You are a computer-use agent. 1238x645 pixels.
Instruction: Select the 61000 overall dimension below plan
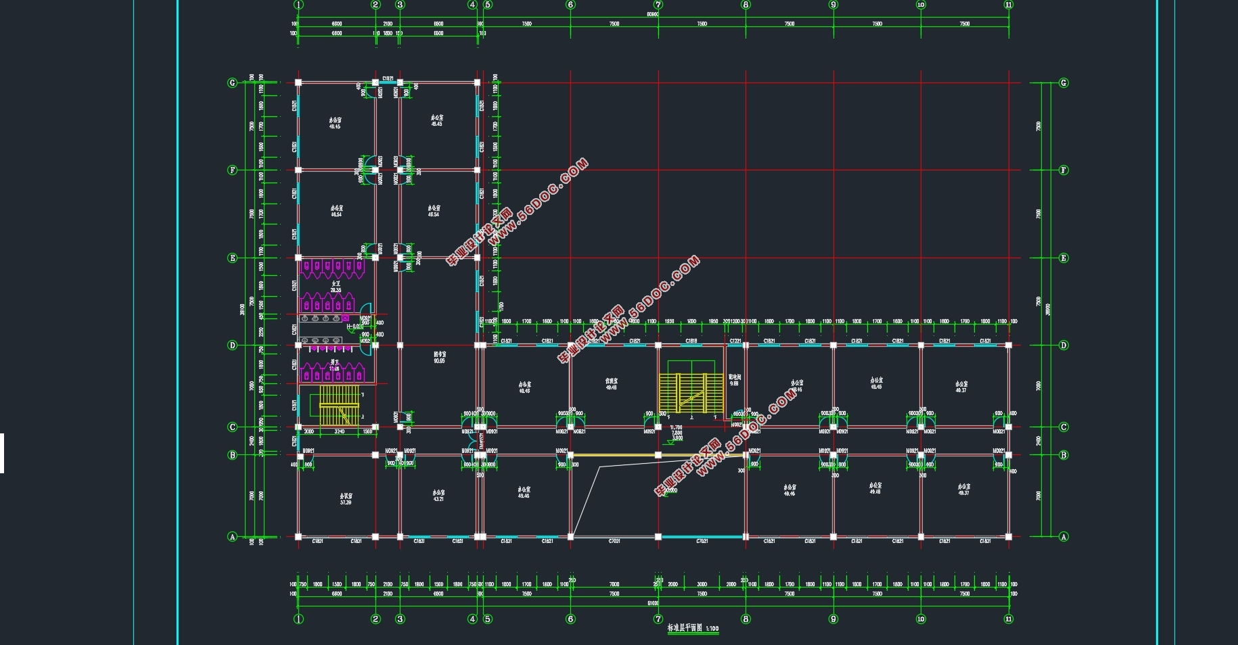click(x=653, y=602)
